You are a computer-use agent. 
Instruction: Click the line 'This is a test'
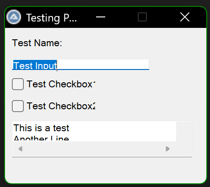coord(41,128)
